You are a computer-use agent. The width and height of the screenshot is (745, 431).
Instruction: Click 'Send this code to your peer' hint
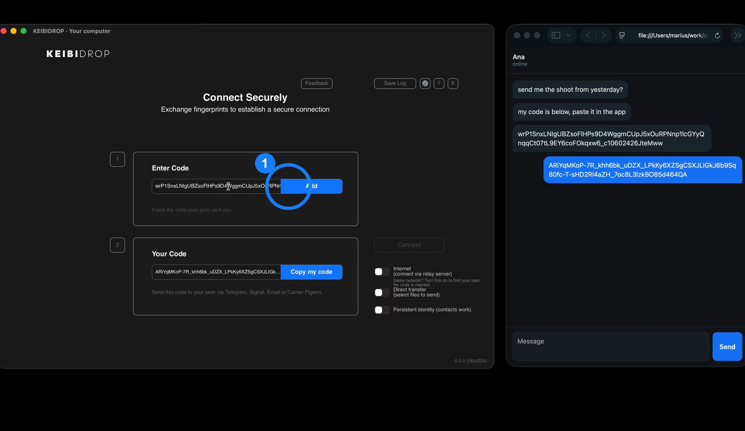click(237, 292)
